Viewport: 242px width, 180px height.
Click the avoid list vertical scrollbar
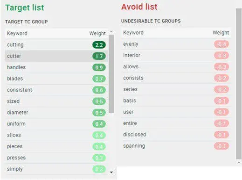[x=239, y=84]
